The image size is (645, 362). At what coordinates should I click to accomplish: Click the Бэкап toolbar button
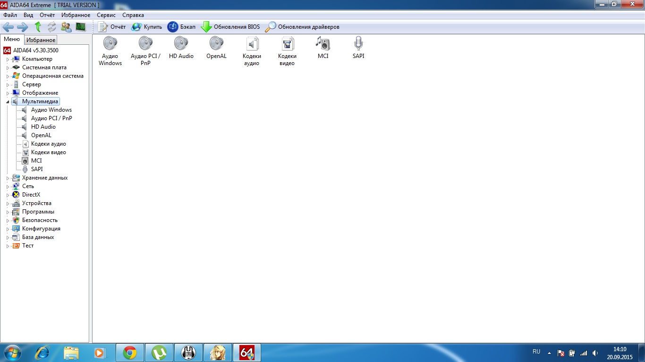click(181, 27)
